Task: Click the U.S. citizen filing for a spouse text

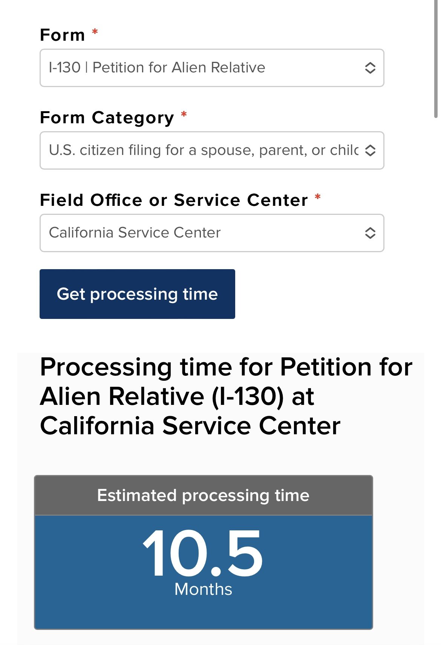Action: click(x=204, y=150)
